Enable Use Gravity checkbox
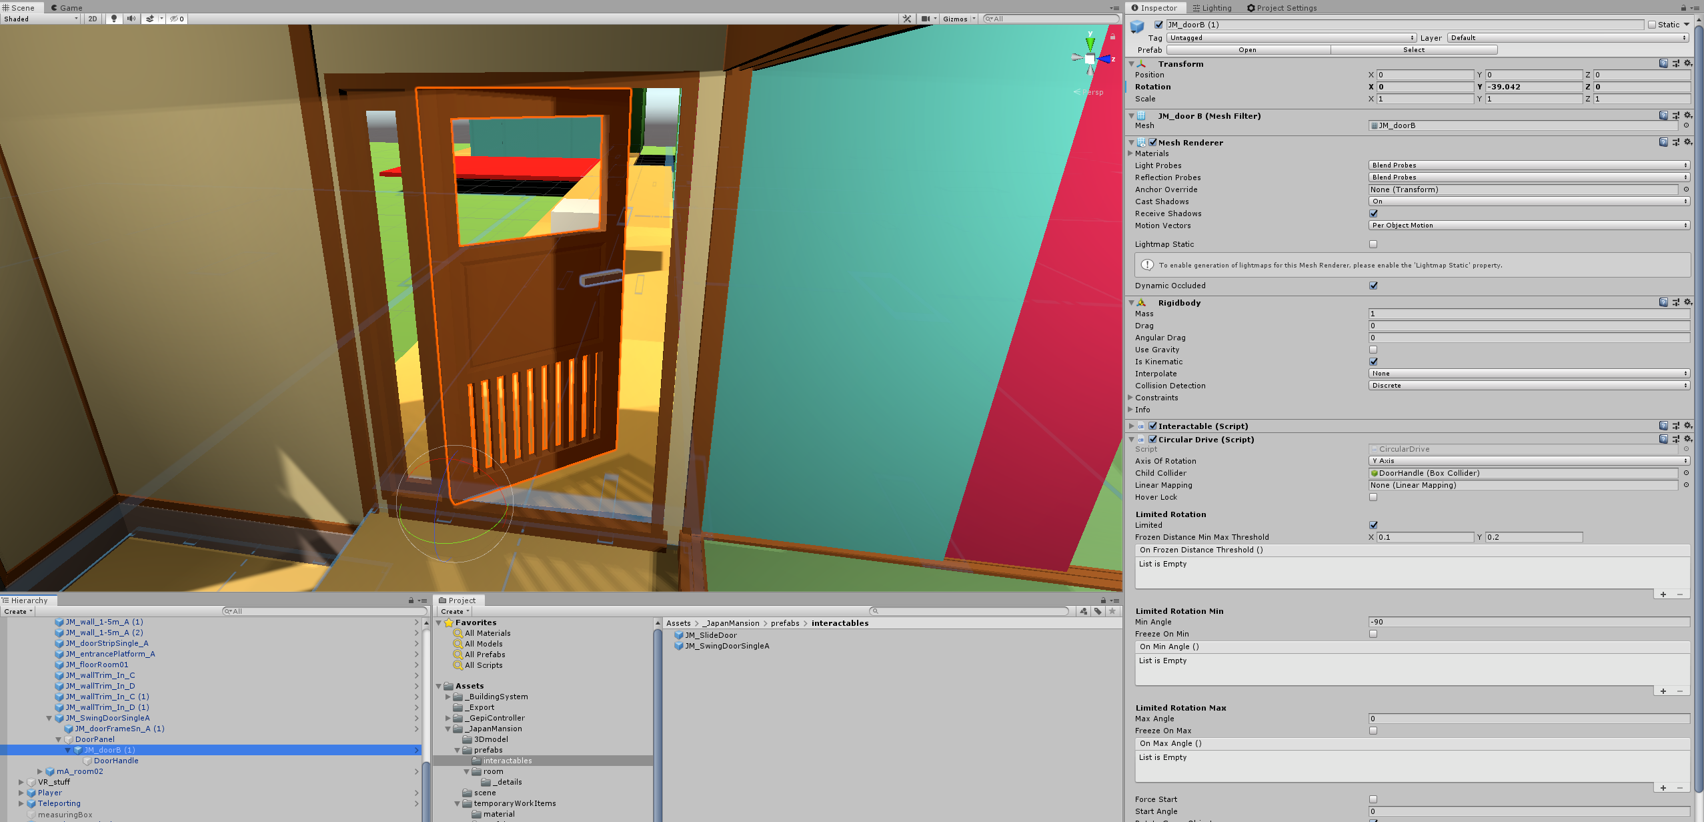The image size is (1704, 822). click(1373, 350)
